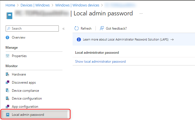The image size is (195, 120).
Task: Click the Local admin password page title
Action: [103, 14]
